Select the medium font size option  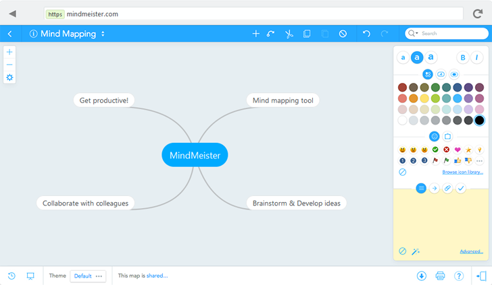pyautogui.click(x=417, y=57)
